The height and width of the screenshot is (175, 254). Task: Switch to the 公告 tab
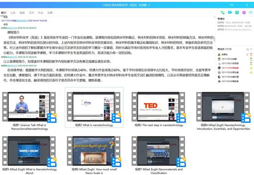pos(13,13)
